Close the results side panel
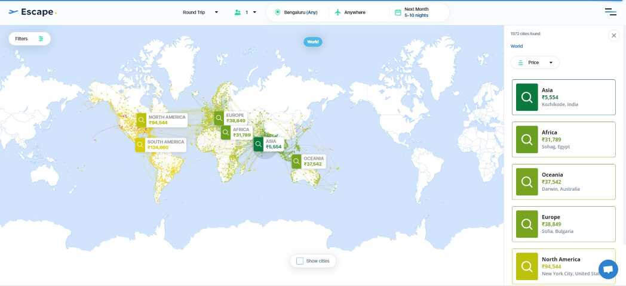Image resolution: width=626 pixels, height=286 pixels. coord(613,36)
